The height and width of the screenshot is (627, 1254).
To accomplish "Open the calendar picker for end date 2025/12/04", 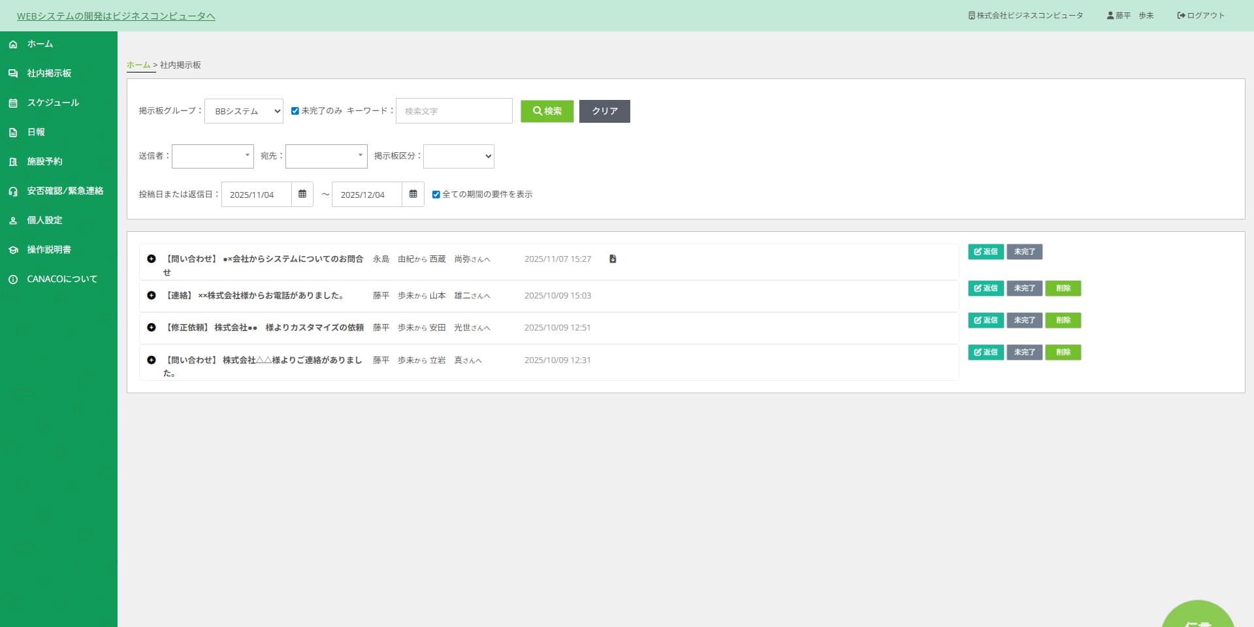I will click(x=413, y=194).
